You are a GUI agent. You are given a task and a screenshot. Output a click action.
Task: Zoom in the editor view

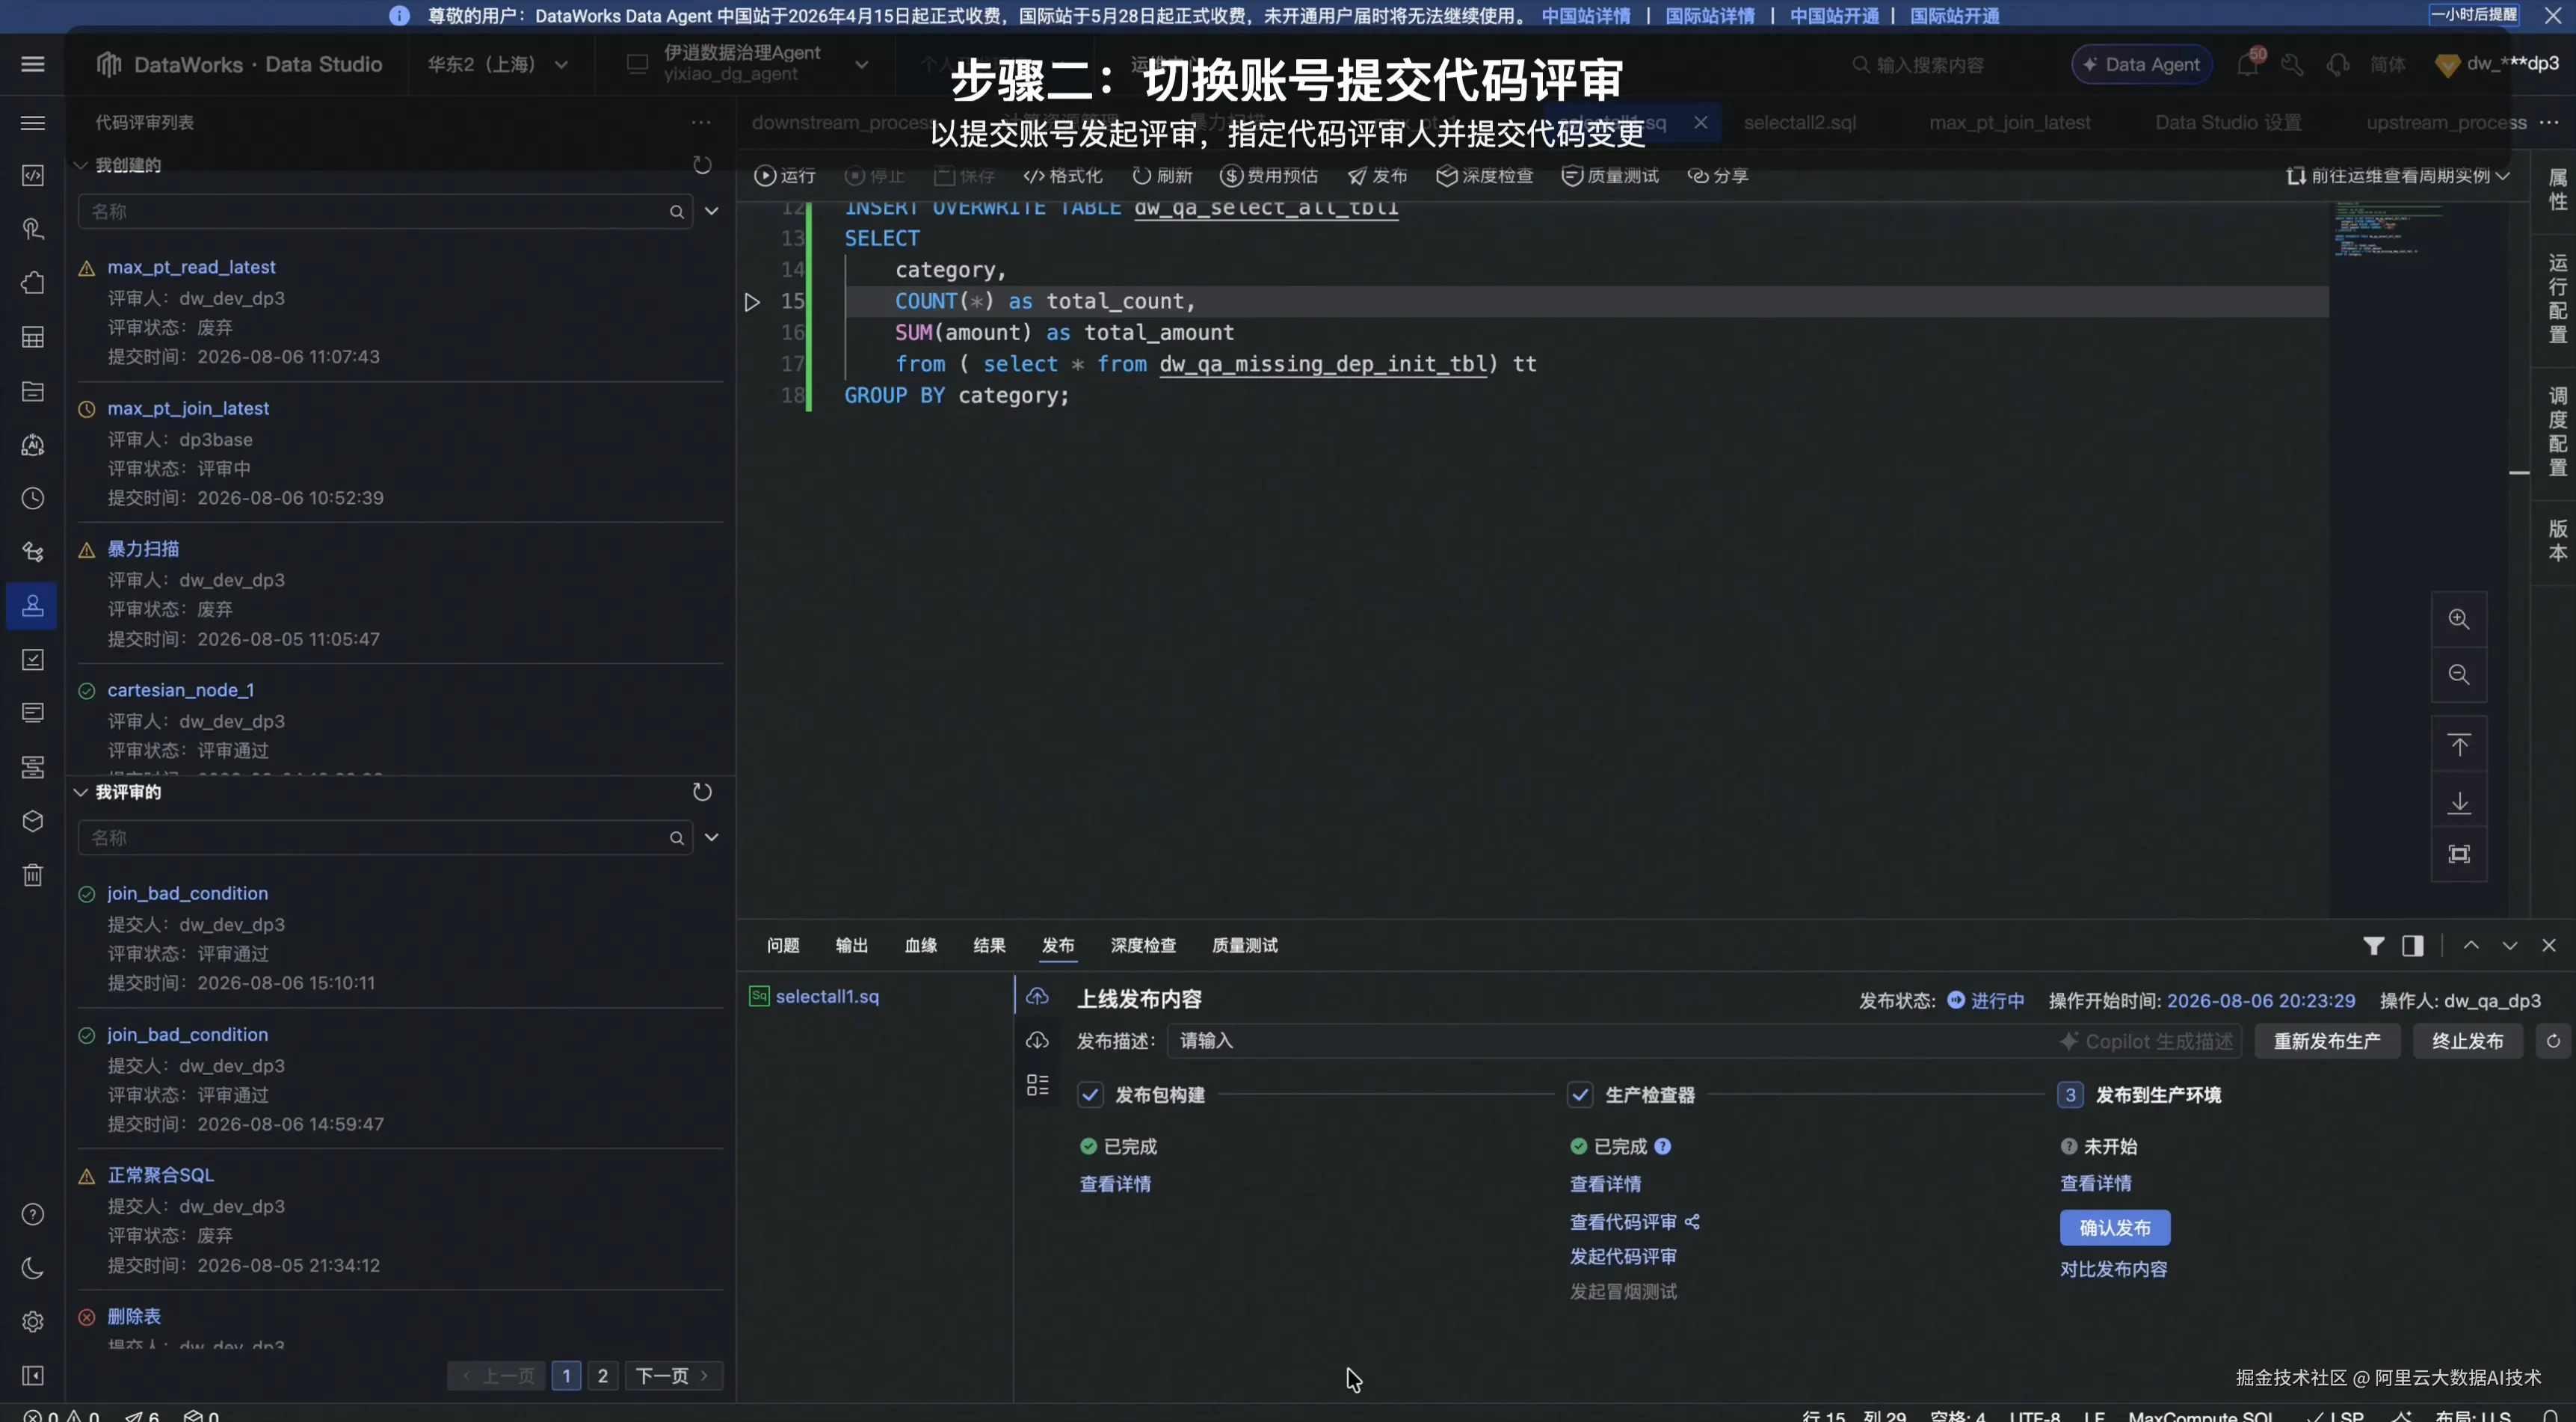(2459, 619)
